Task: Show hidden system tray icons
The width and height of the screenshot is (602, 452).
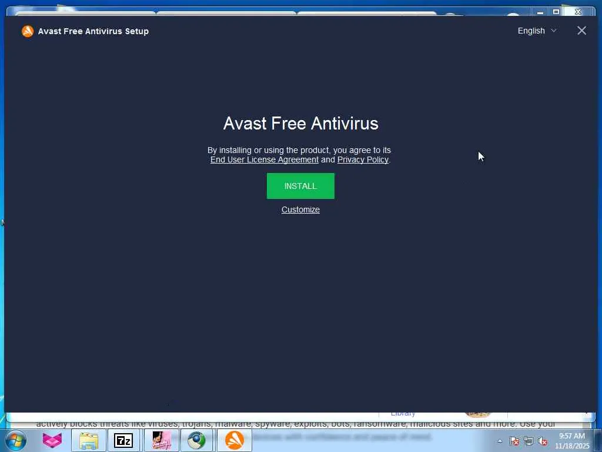Action: pos(500,441)
